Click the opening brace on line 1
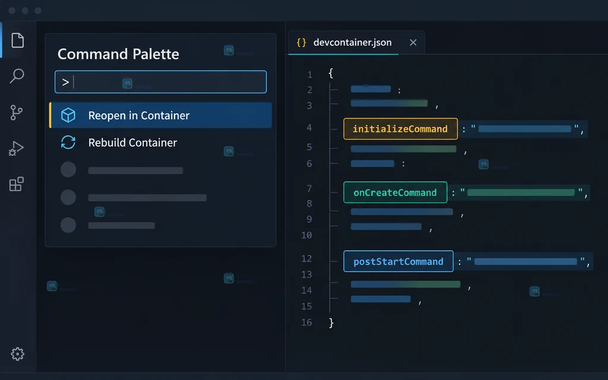This screenshot has height=380, width=608. tap(331, 73)
